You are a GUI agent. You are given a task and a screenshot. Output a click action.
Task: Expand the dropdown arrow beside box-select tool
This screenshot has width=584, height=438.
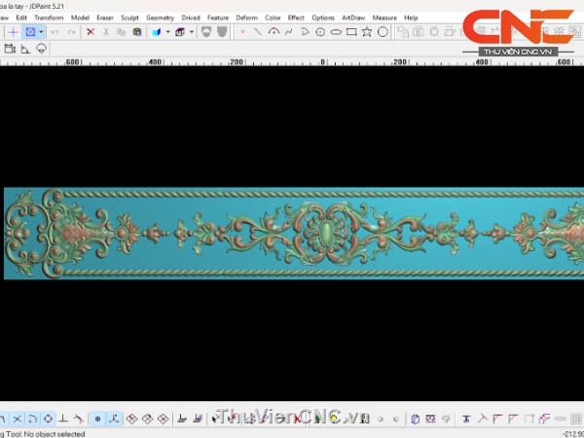pos(41,32)
